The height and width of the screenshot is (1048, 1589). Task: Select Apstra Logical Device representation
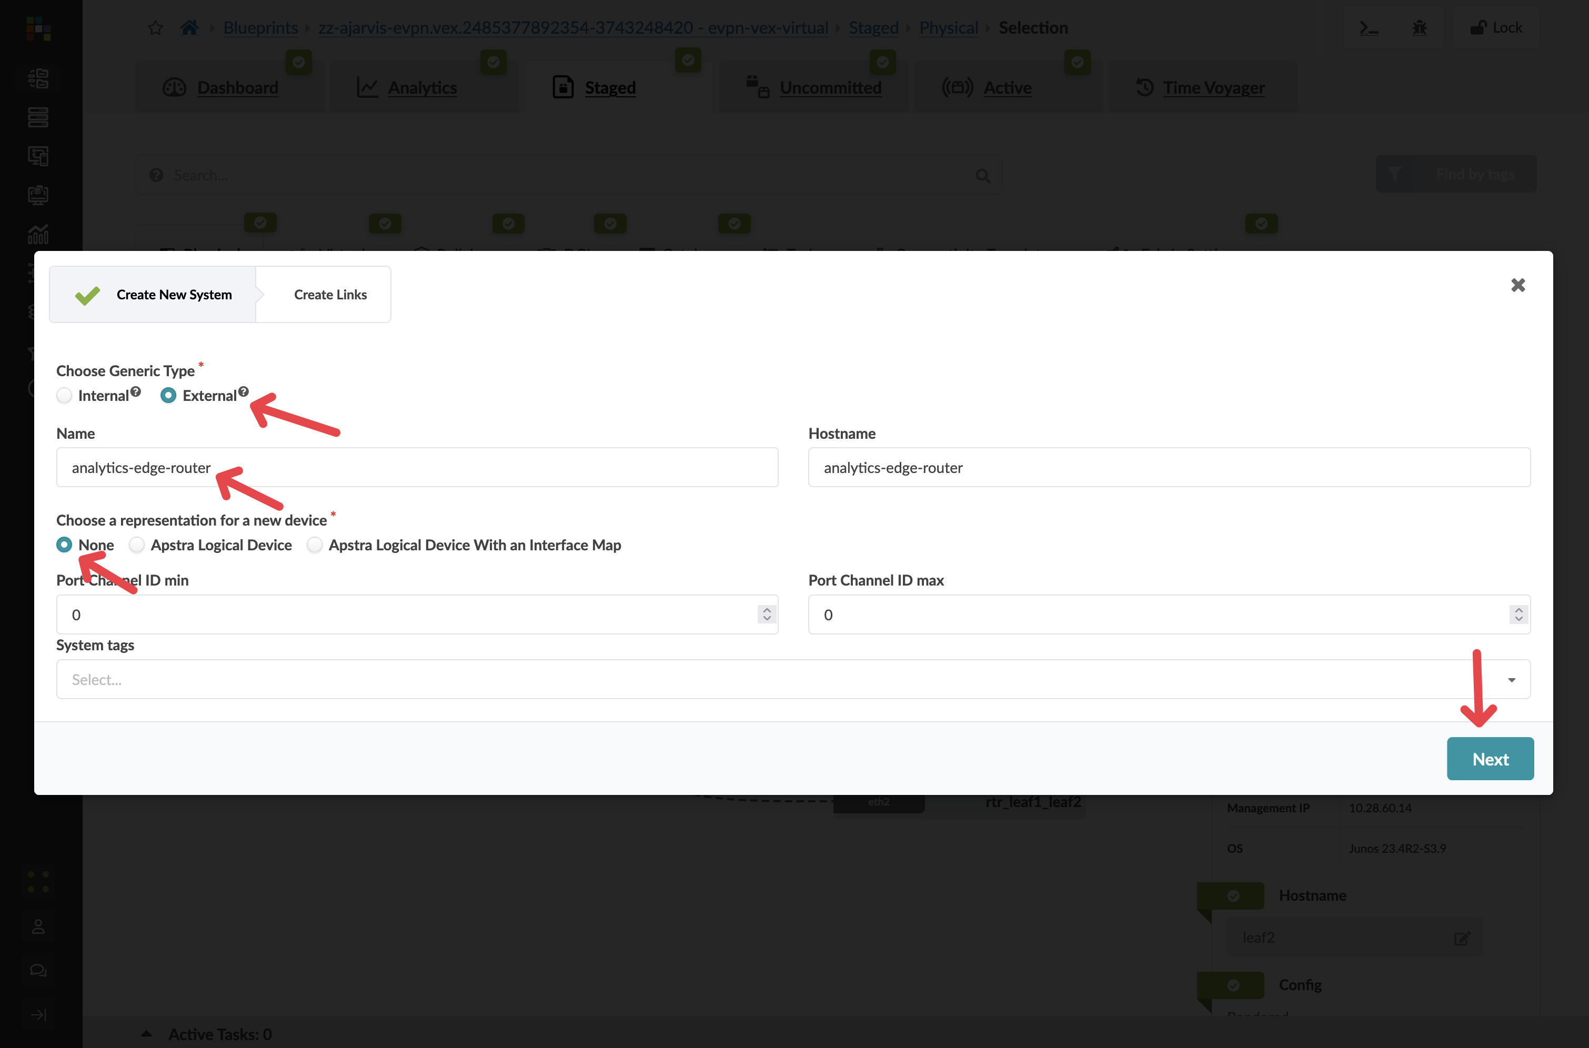tap(136, 545)
